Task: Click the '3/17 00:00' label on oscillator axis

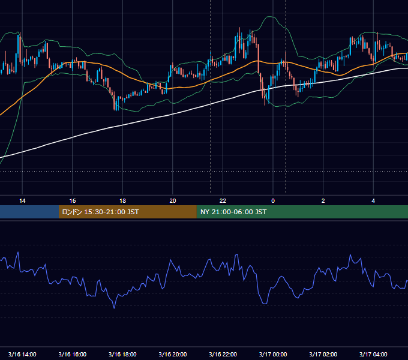Action: coord(273,354)
